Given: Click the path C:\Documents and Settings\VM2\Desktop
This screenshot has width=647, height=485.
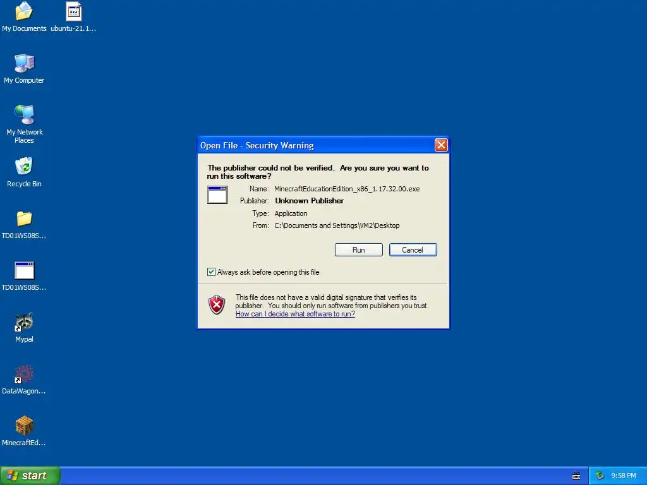Looking at the screenshot, I should coord(337,225).
